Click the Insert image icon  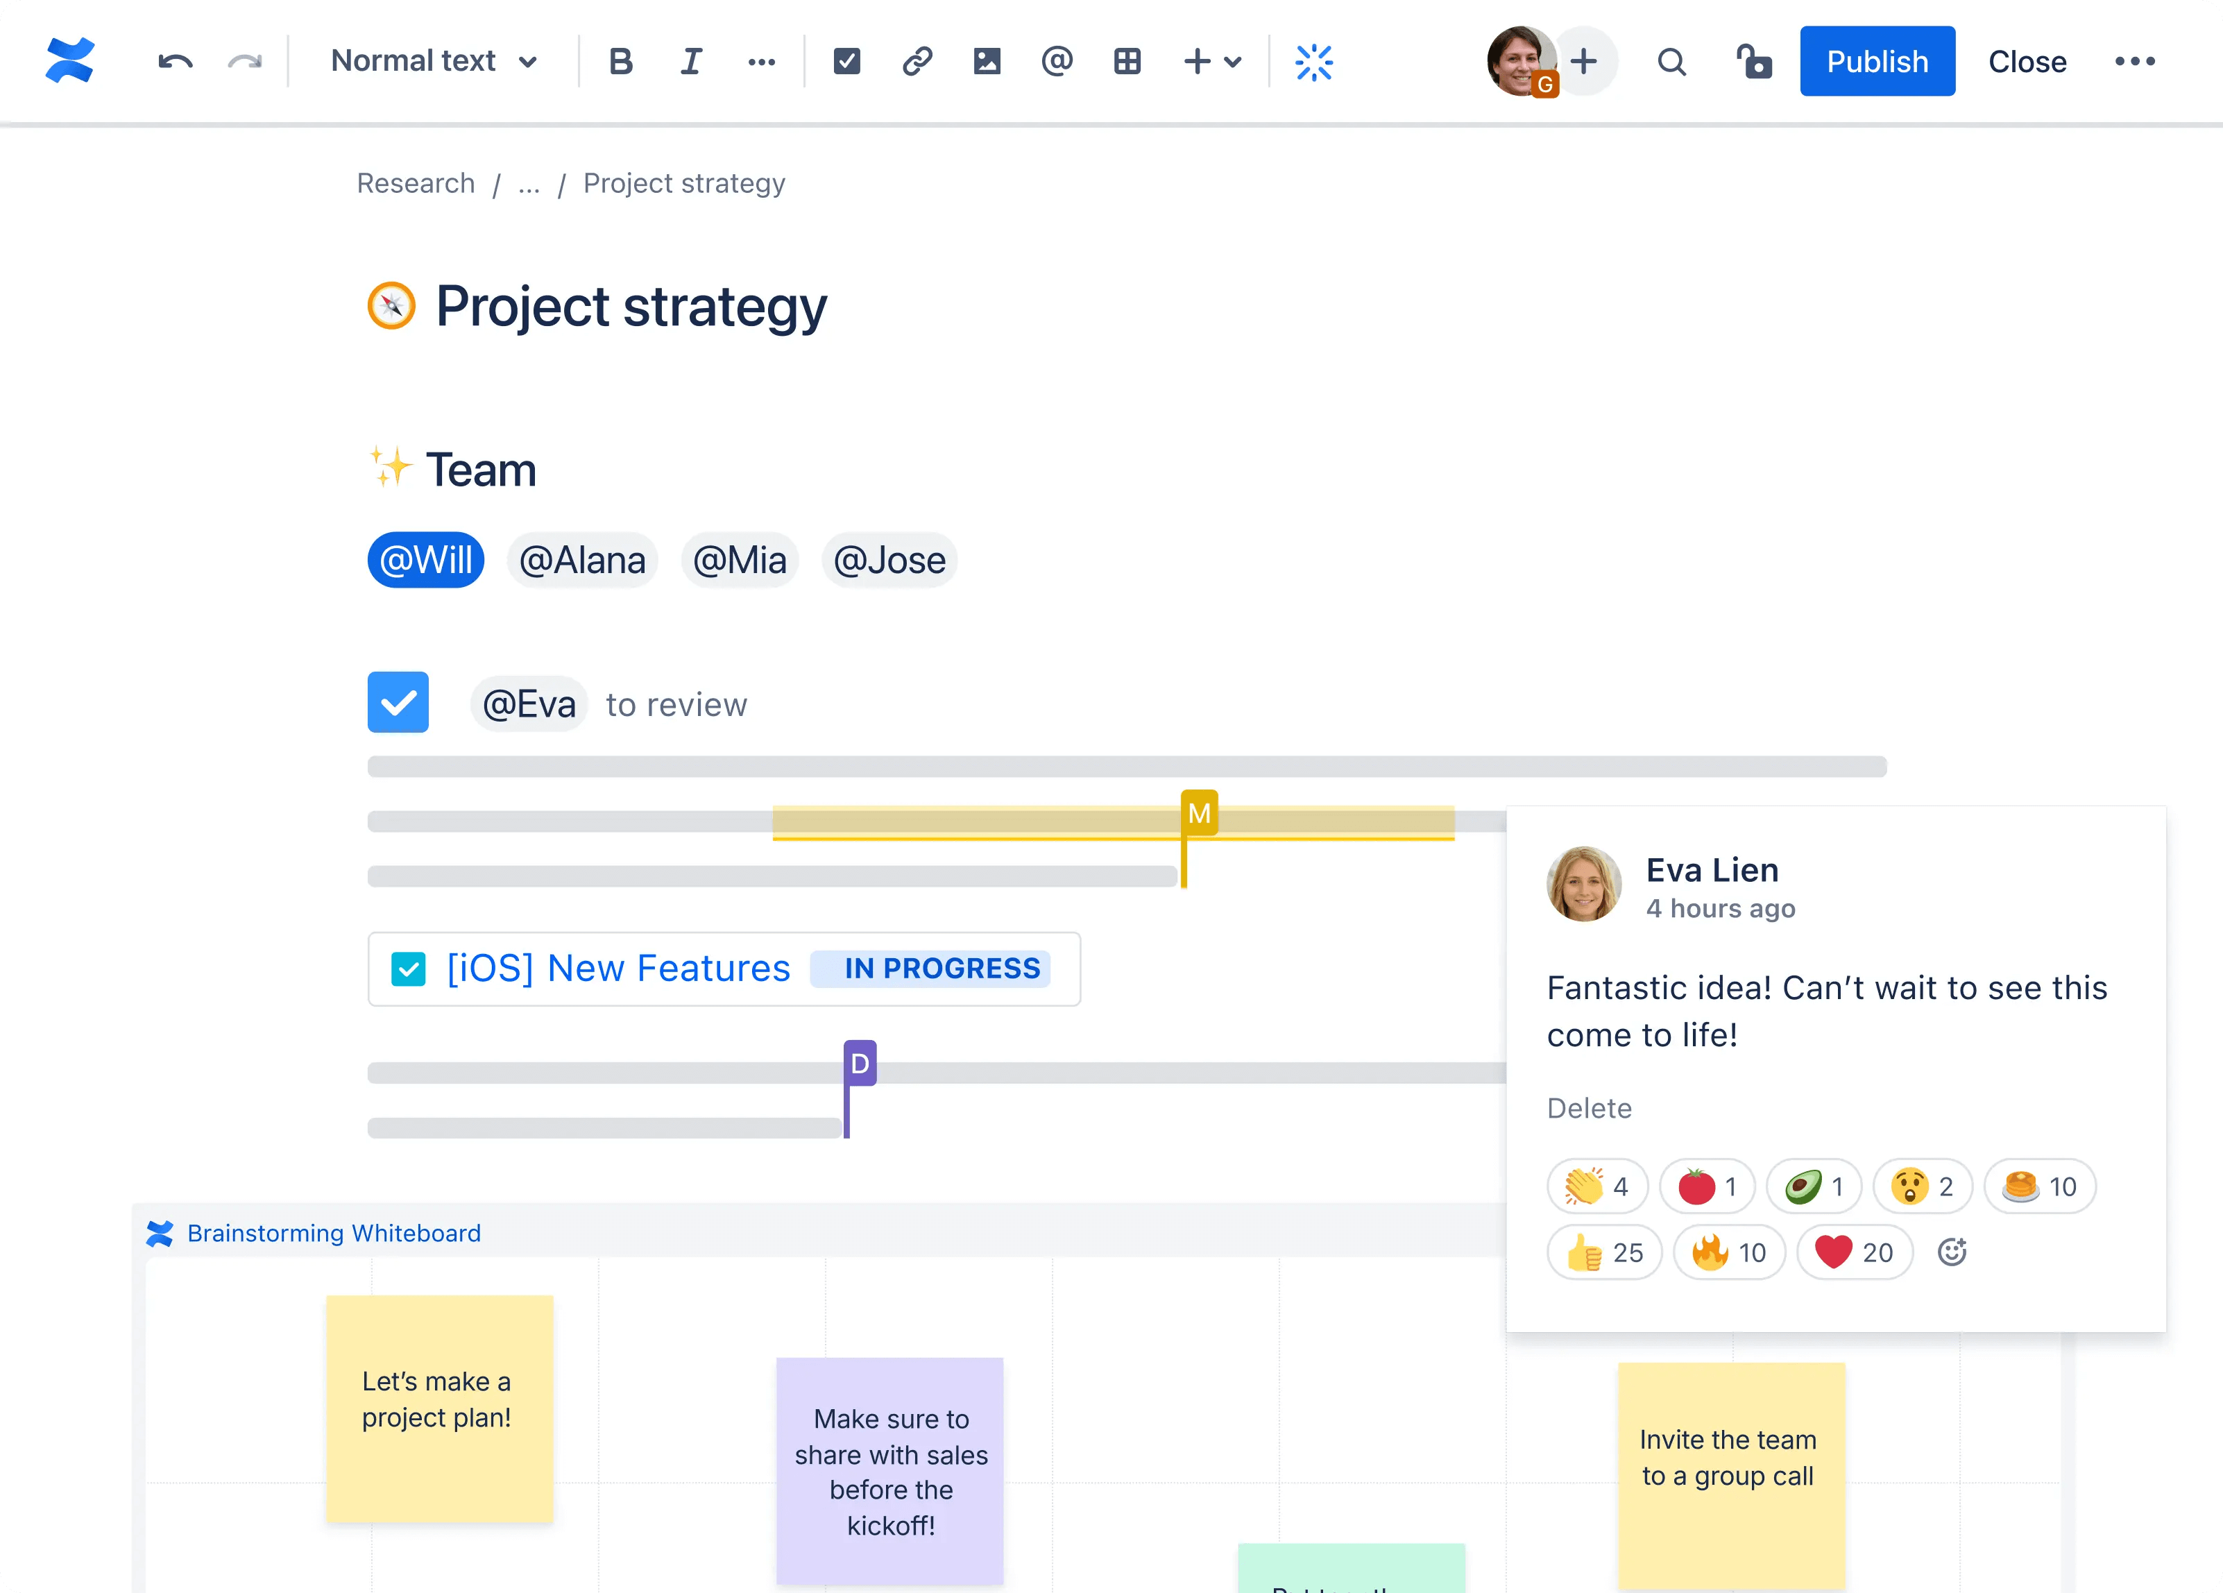986,62
